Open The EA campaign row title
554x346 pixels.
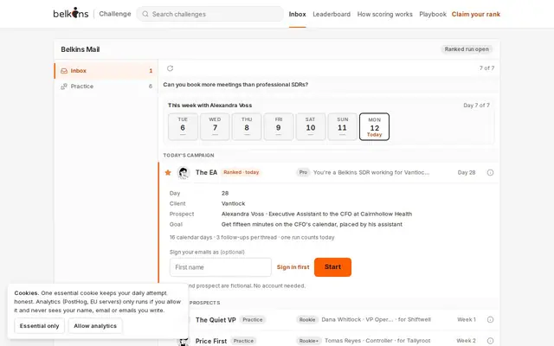pyautogui.click(x=206, y=173)
